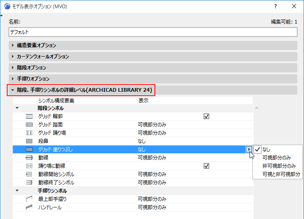Click 可視部分のみ value for グリッド 踏面
The width and height of the screenshot is (304, 219).
[152, 125]
